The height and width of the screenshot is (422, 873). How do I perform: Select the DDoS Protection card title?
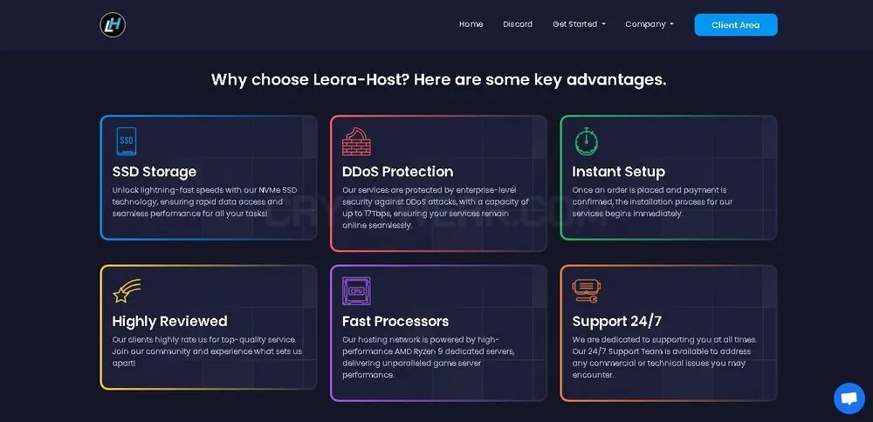tap(397, 172)
